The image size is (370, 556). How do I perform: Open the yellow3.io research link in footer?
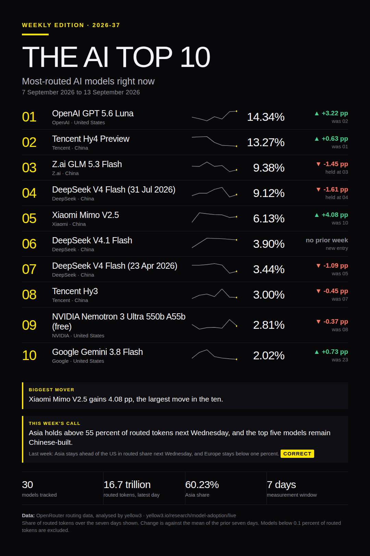coord(191,516)
